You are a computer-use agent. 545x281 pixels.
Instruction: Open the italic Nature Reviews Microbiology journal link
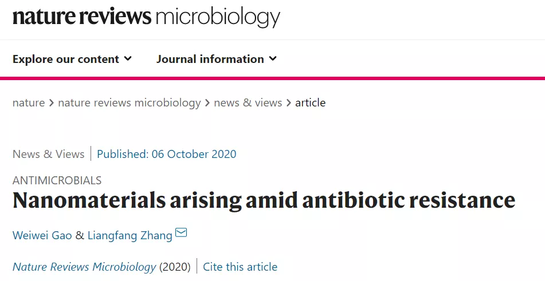point(84,267)
